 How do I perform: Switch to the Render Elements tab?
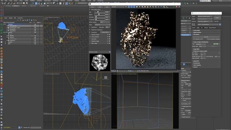[213, 28]
